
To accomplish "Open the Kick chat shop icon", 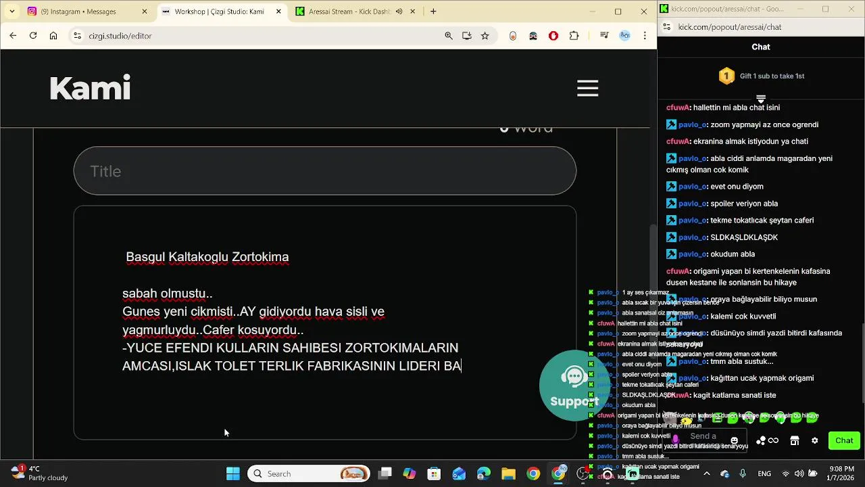I will tap(795, 440).
